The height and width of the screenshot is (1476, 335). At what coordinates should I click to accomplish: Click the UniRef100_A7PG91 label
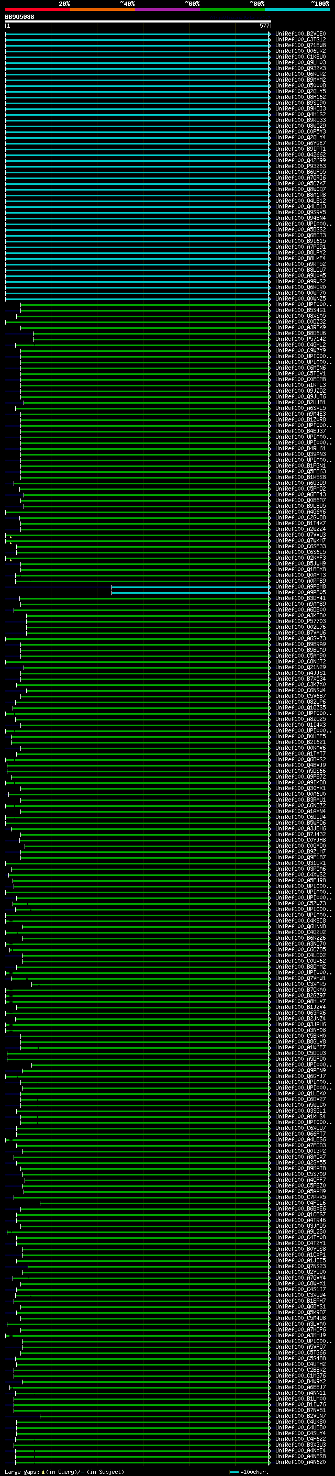[x=300, y=247]
